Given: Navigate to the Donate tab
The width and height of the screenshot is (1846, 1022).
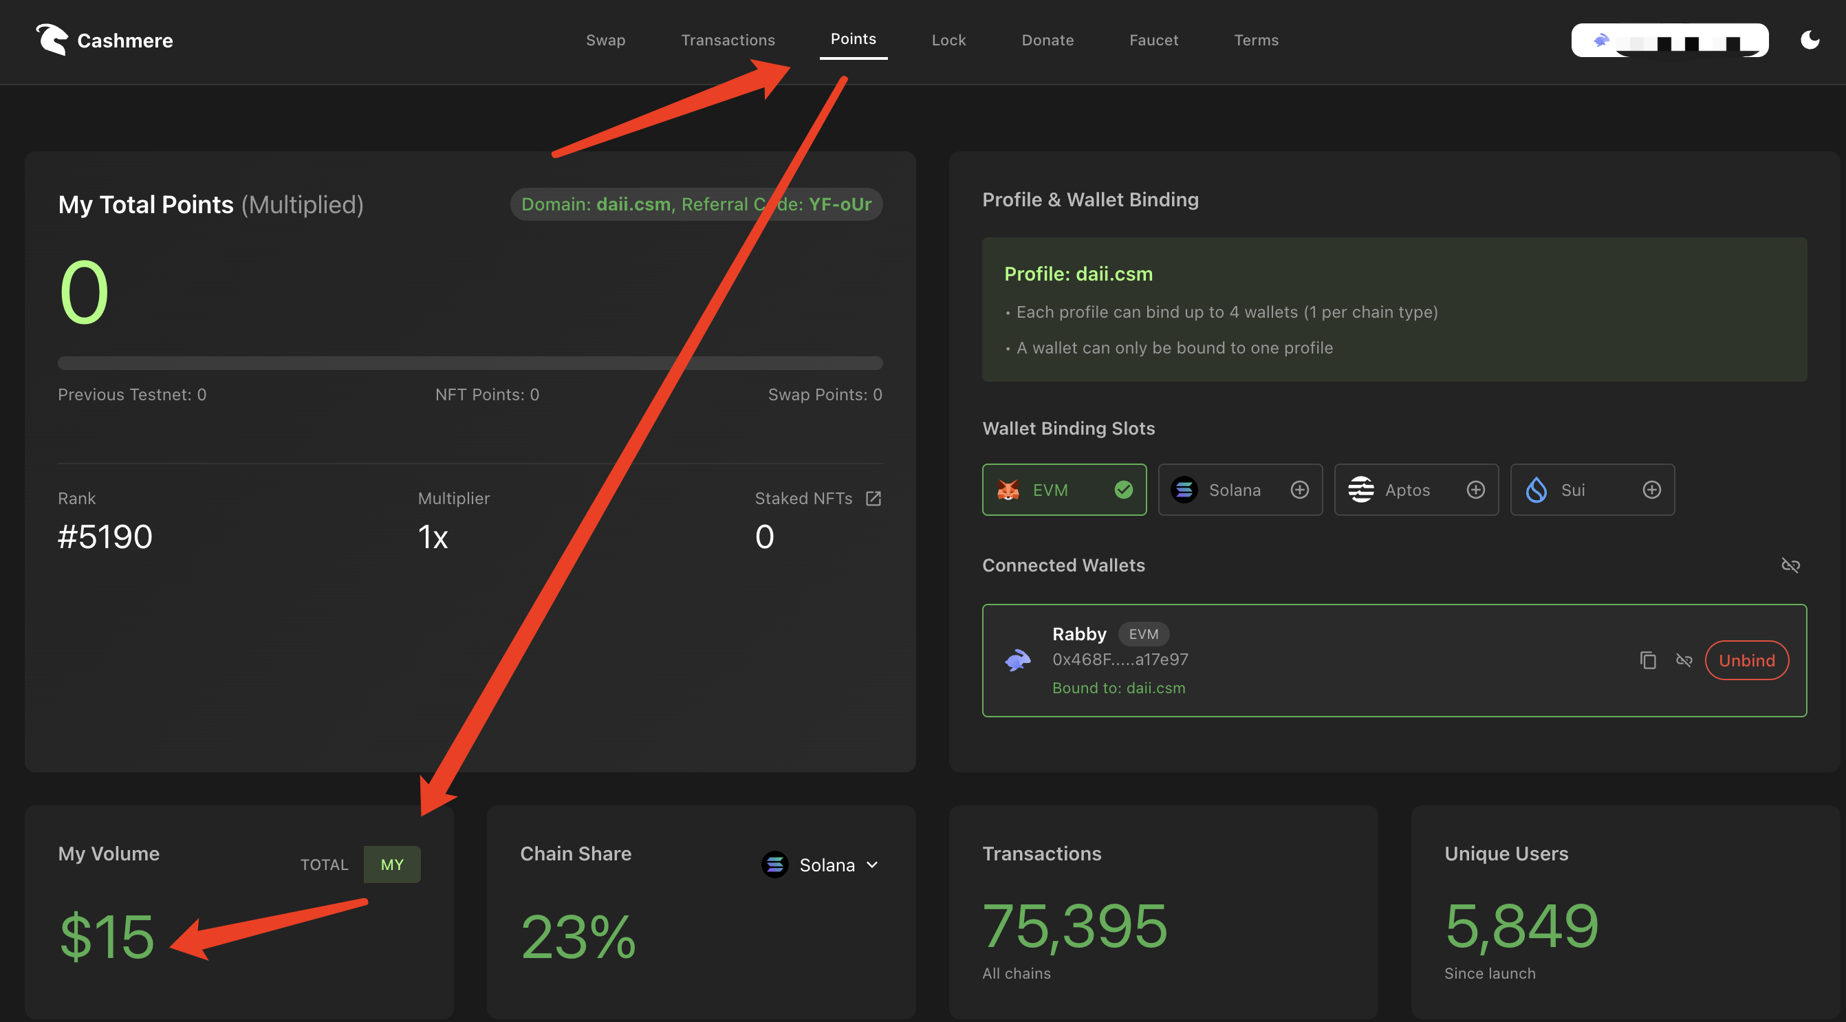Looking at the screenshot, I should coord(1047,40).
